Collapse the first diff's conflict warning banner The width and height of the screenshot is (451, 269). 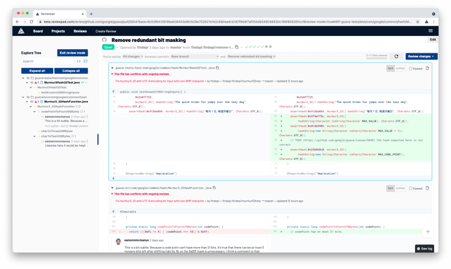coord(112,74)
